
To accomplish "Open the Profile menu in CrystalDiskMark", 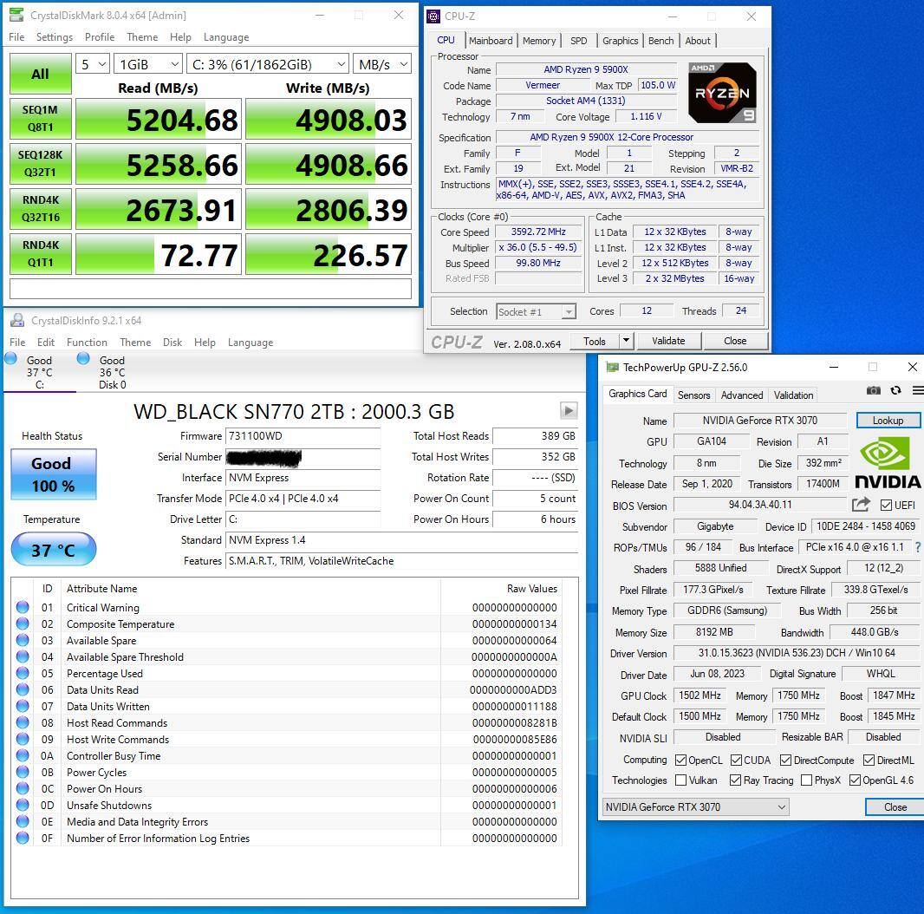I will tap(100, 37).
